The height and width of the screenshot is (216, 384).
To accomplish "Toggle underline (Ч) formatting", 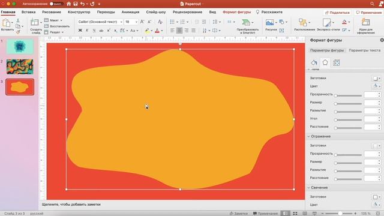I will (94, 31).
